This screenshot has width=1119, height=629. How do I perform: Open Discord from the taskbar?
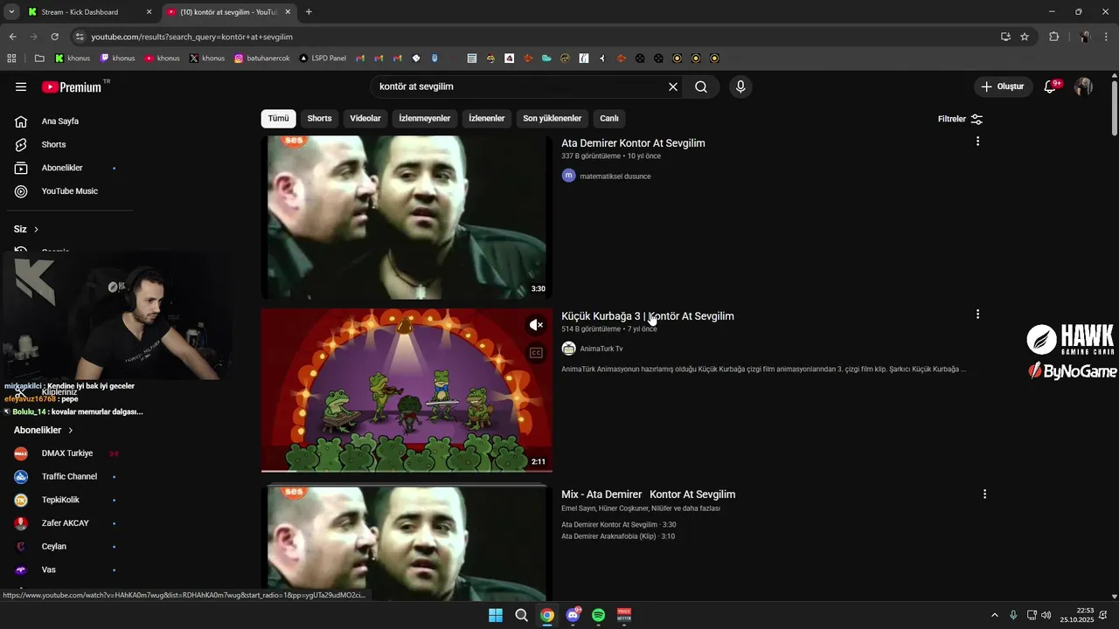pos(573,615)
